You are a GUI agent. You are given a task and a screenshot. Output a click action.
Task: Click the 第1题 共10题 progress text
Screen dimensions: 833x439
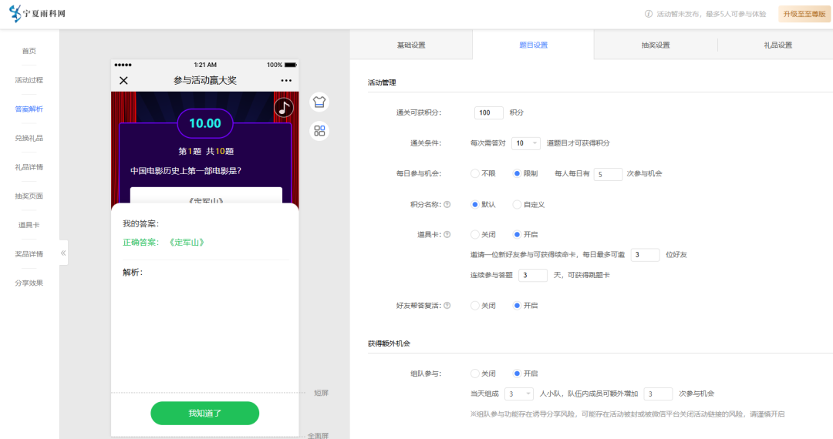(206, 151)
